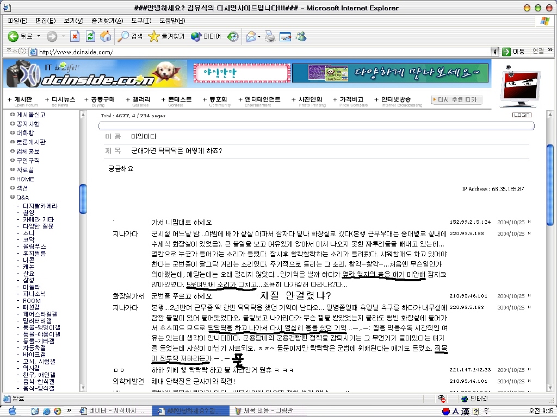The width and height of the screenshot is (557, 417).
Task: Click the LOGIN button
Action: click(522, 115)
